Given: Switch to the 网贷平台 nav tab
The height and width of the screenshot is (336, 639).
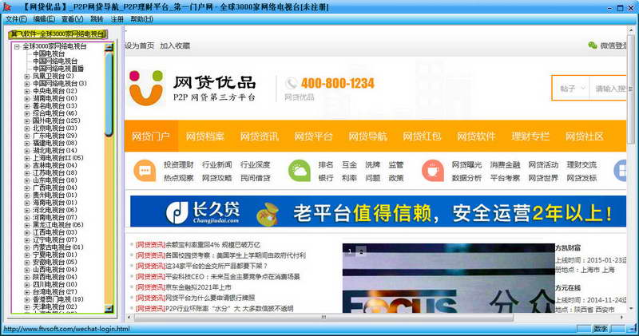Looking at the screenshot, I should coord(313,136).
